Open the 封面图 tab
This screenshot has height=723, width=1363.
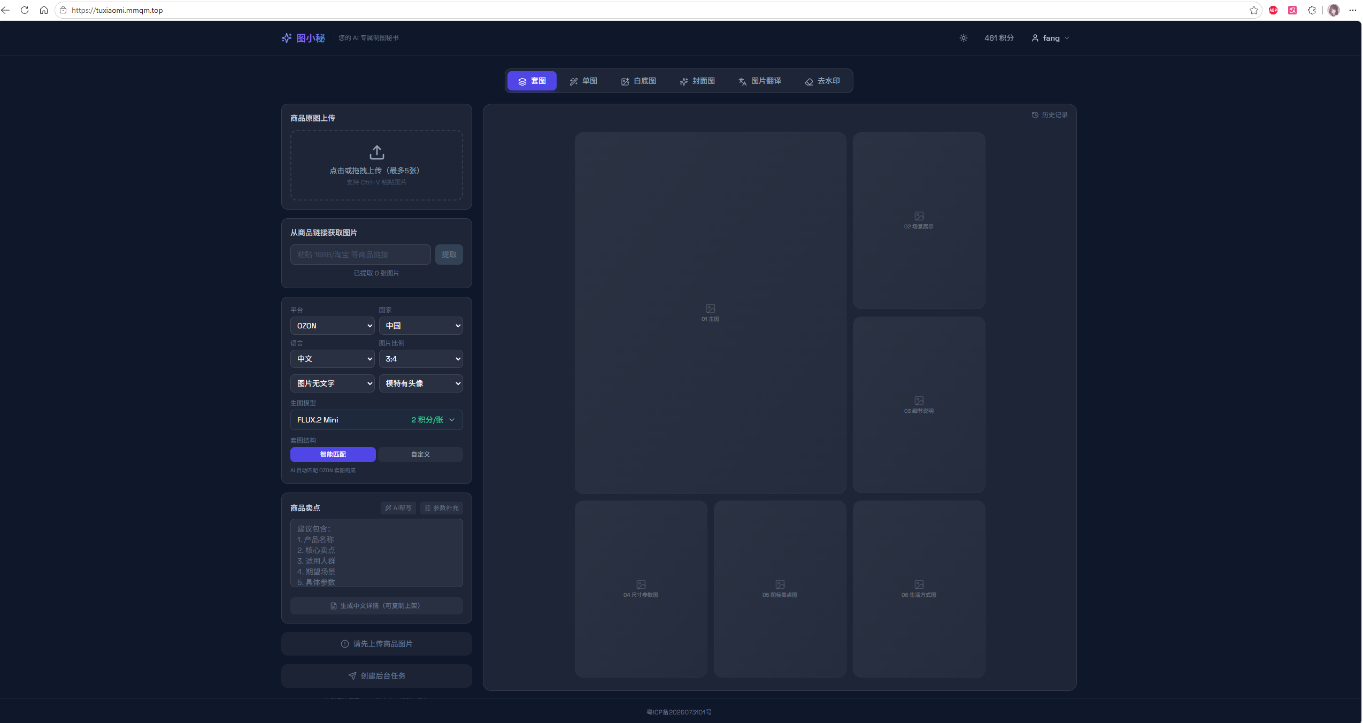pos(697,81)
